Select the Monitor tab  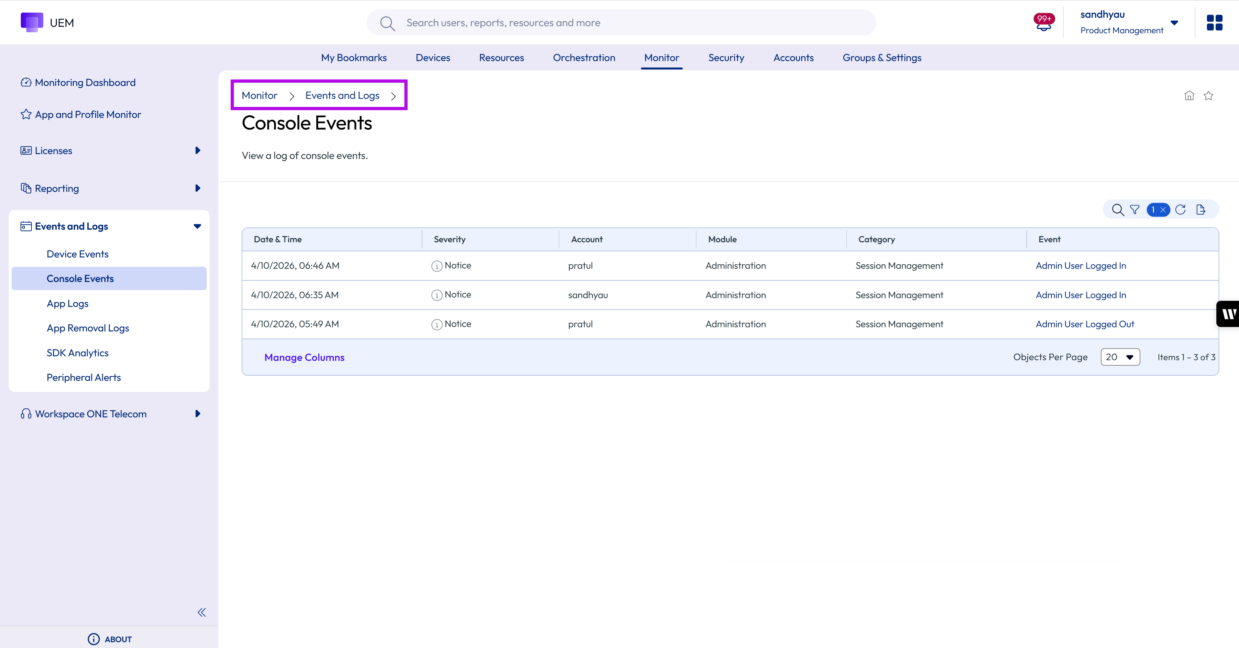(x=662, y=57)
